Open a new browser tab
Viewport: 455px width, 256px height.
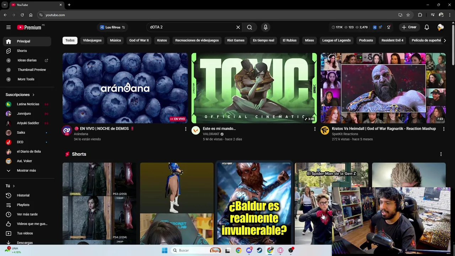(69, 5)
